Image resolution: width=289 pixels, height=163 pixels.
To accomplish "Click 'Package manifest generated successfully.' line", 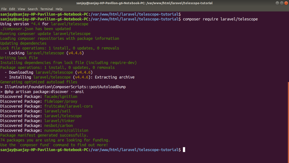I will pyautogui.click(x=44, y=135).
